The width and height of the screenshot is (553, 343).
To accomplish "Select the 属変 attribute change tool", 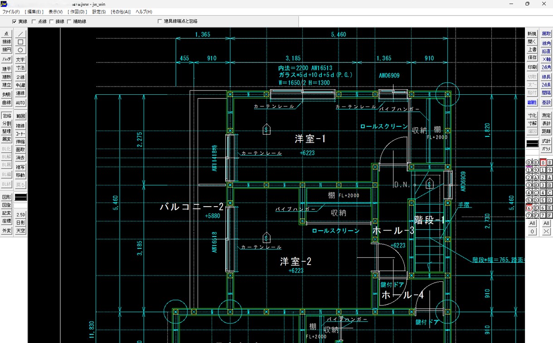I will click(6, 140).
